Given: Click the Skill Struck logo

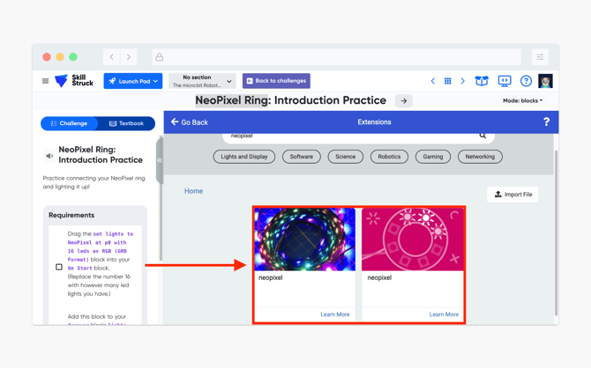Looking at the screenshot, I should click(74, 80).
